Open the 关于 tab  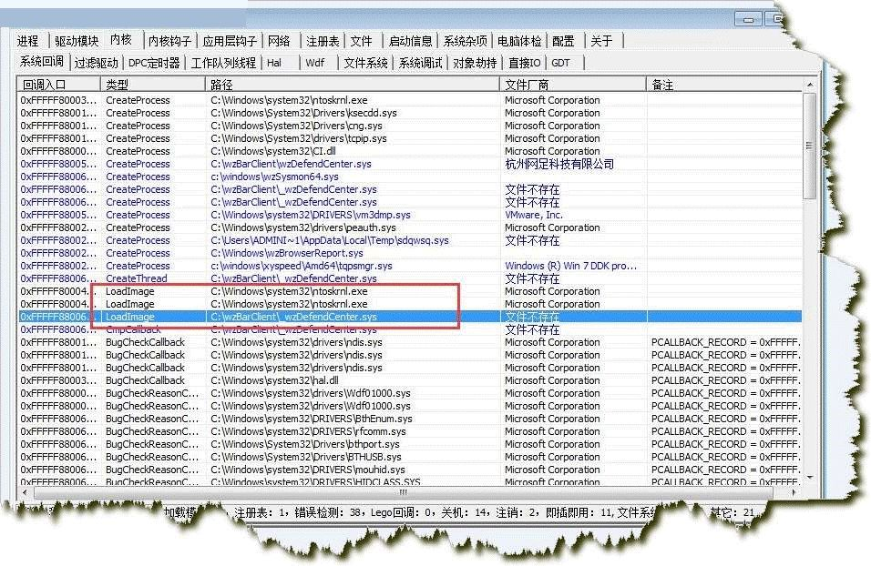tap(601, 41)
